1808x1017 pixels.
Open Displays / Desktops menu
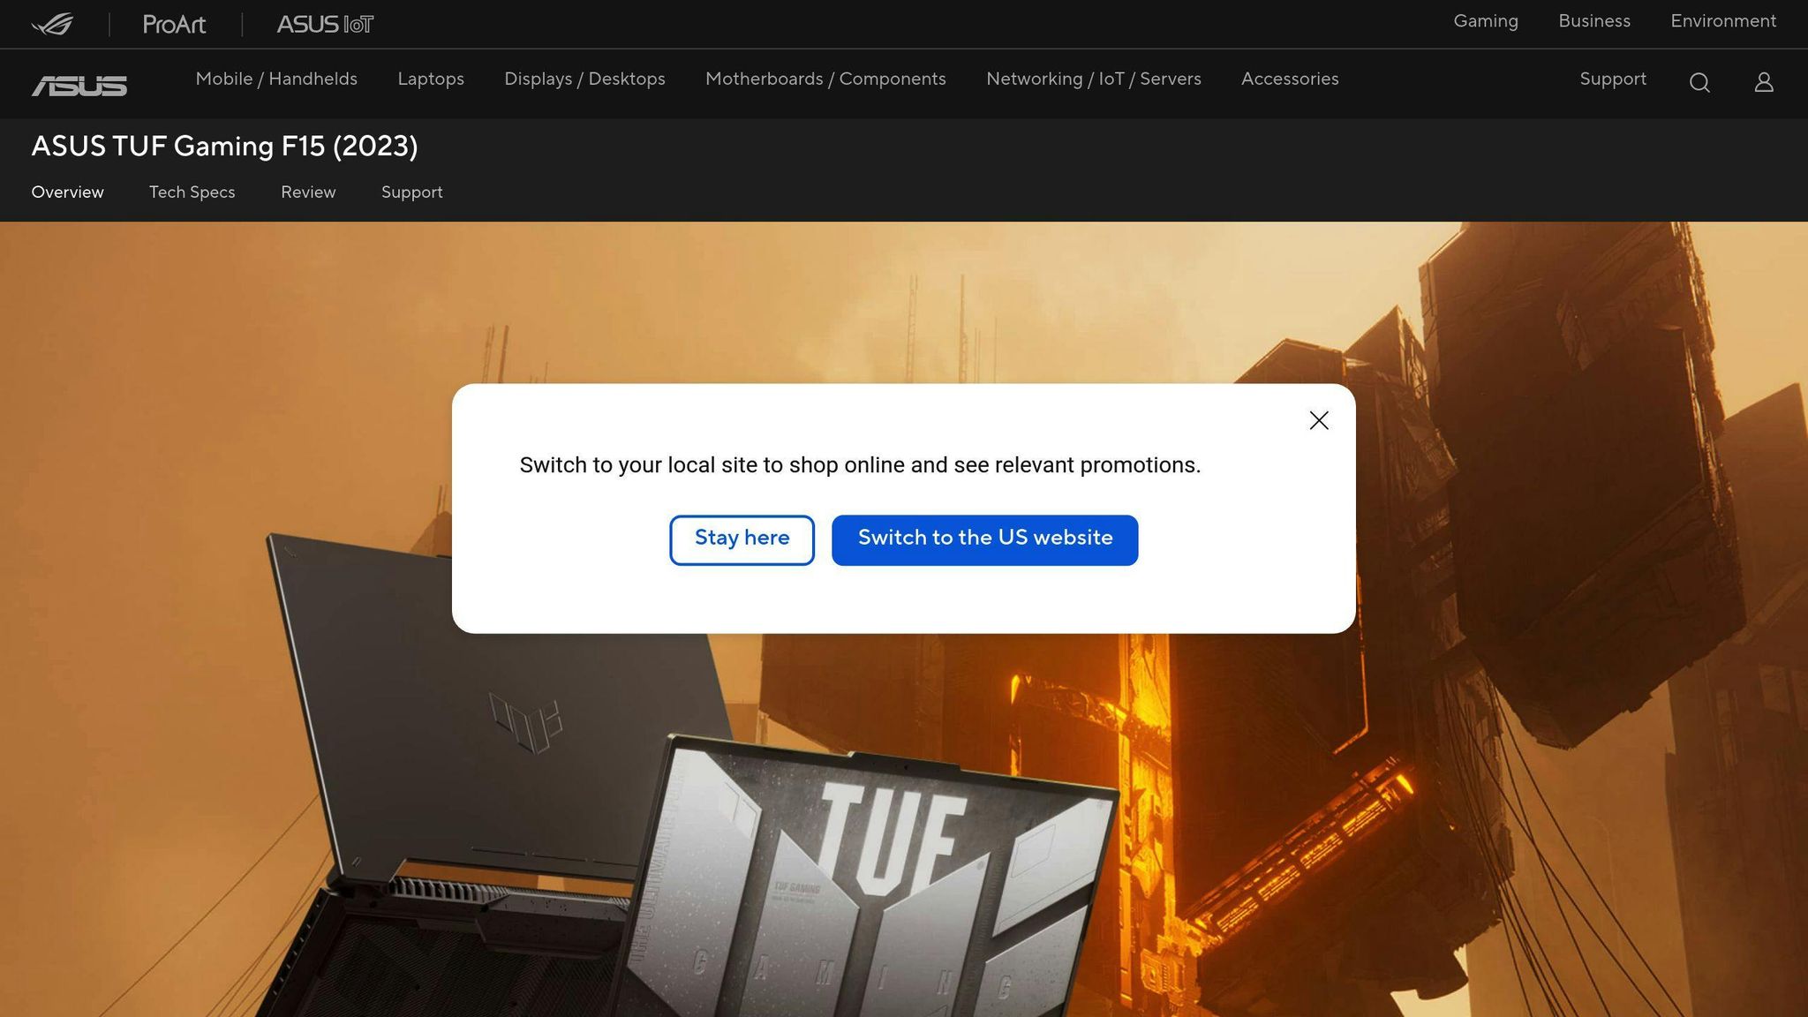coord(584,79)
